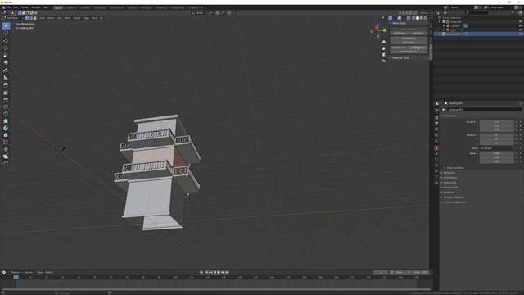The width and height of the screenshot is (524, 295).
Task: Click the Add Door button
Action: [x=418, y=48]
